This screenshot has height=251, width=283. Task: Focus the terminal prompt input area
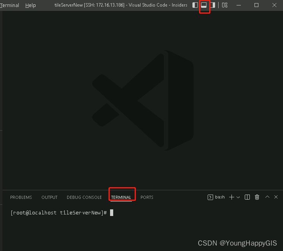click(112, 213)
